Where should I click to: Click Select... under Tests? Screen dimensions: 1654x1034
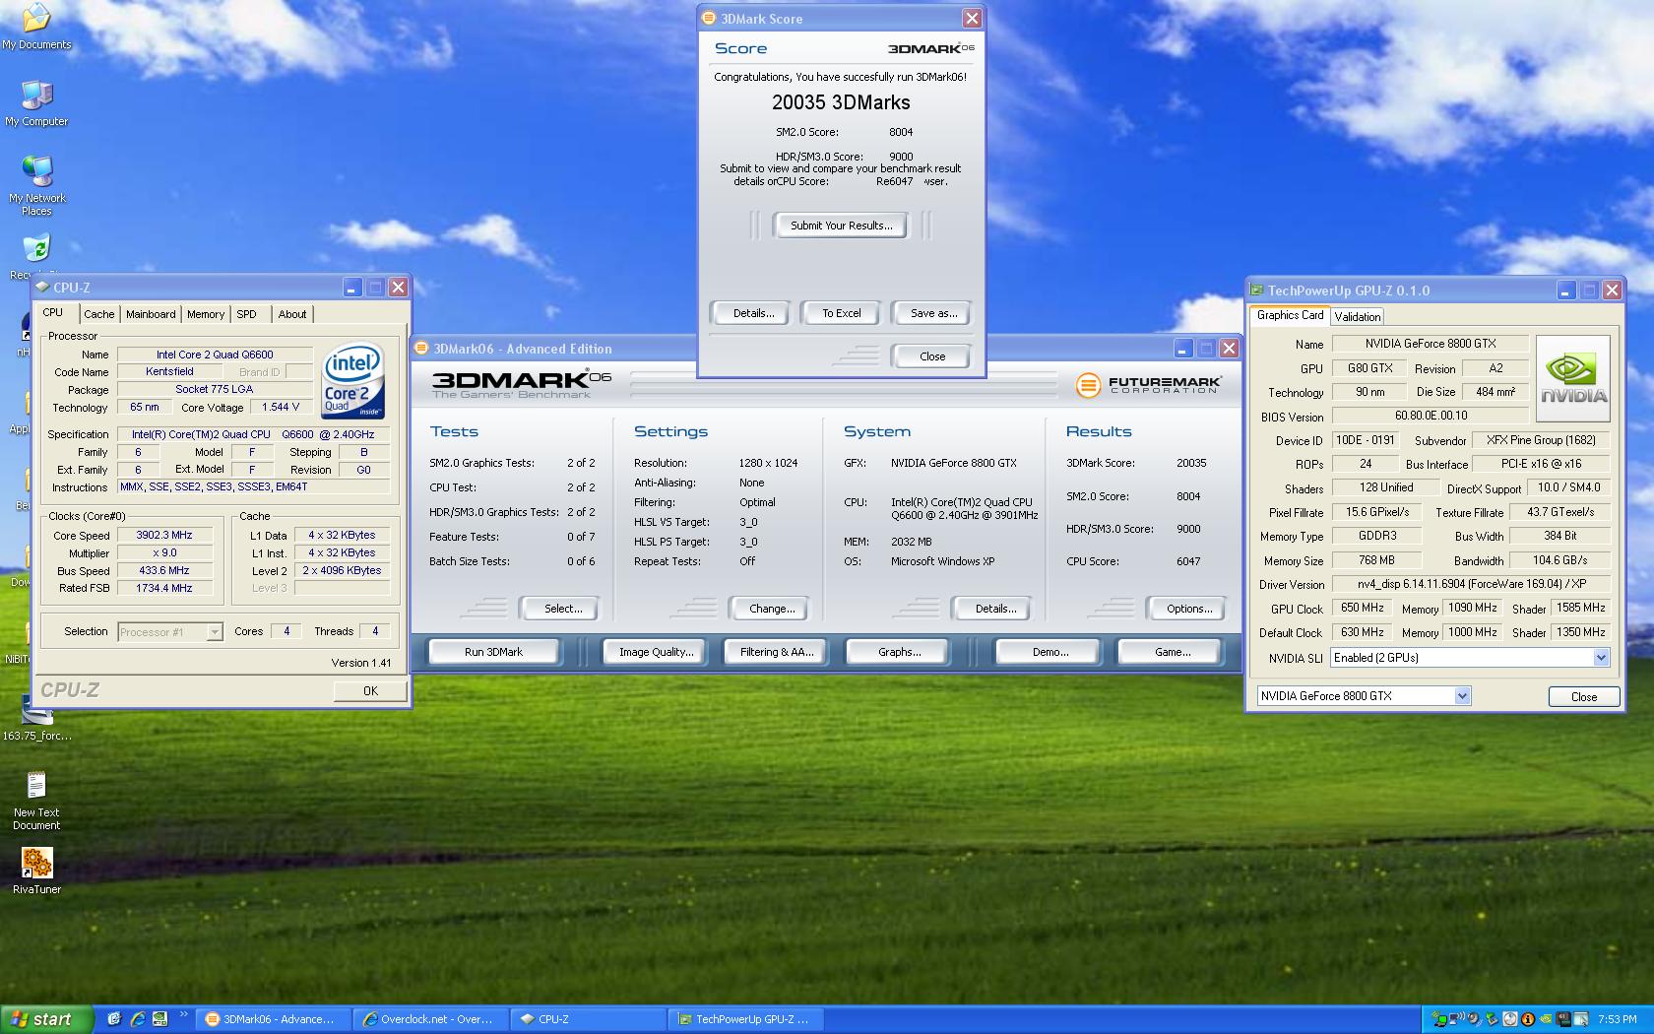563,609
